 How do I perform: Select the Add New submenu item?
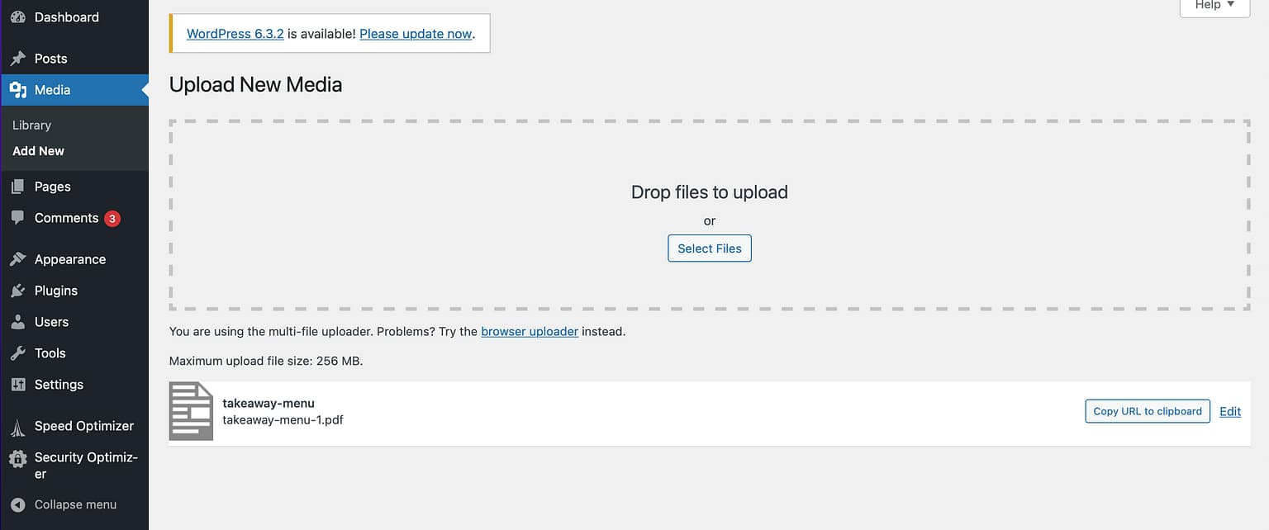click(38, 151)
